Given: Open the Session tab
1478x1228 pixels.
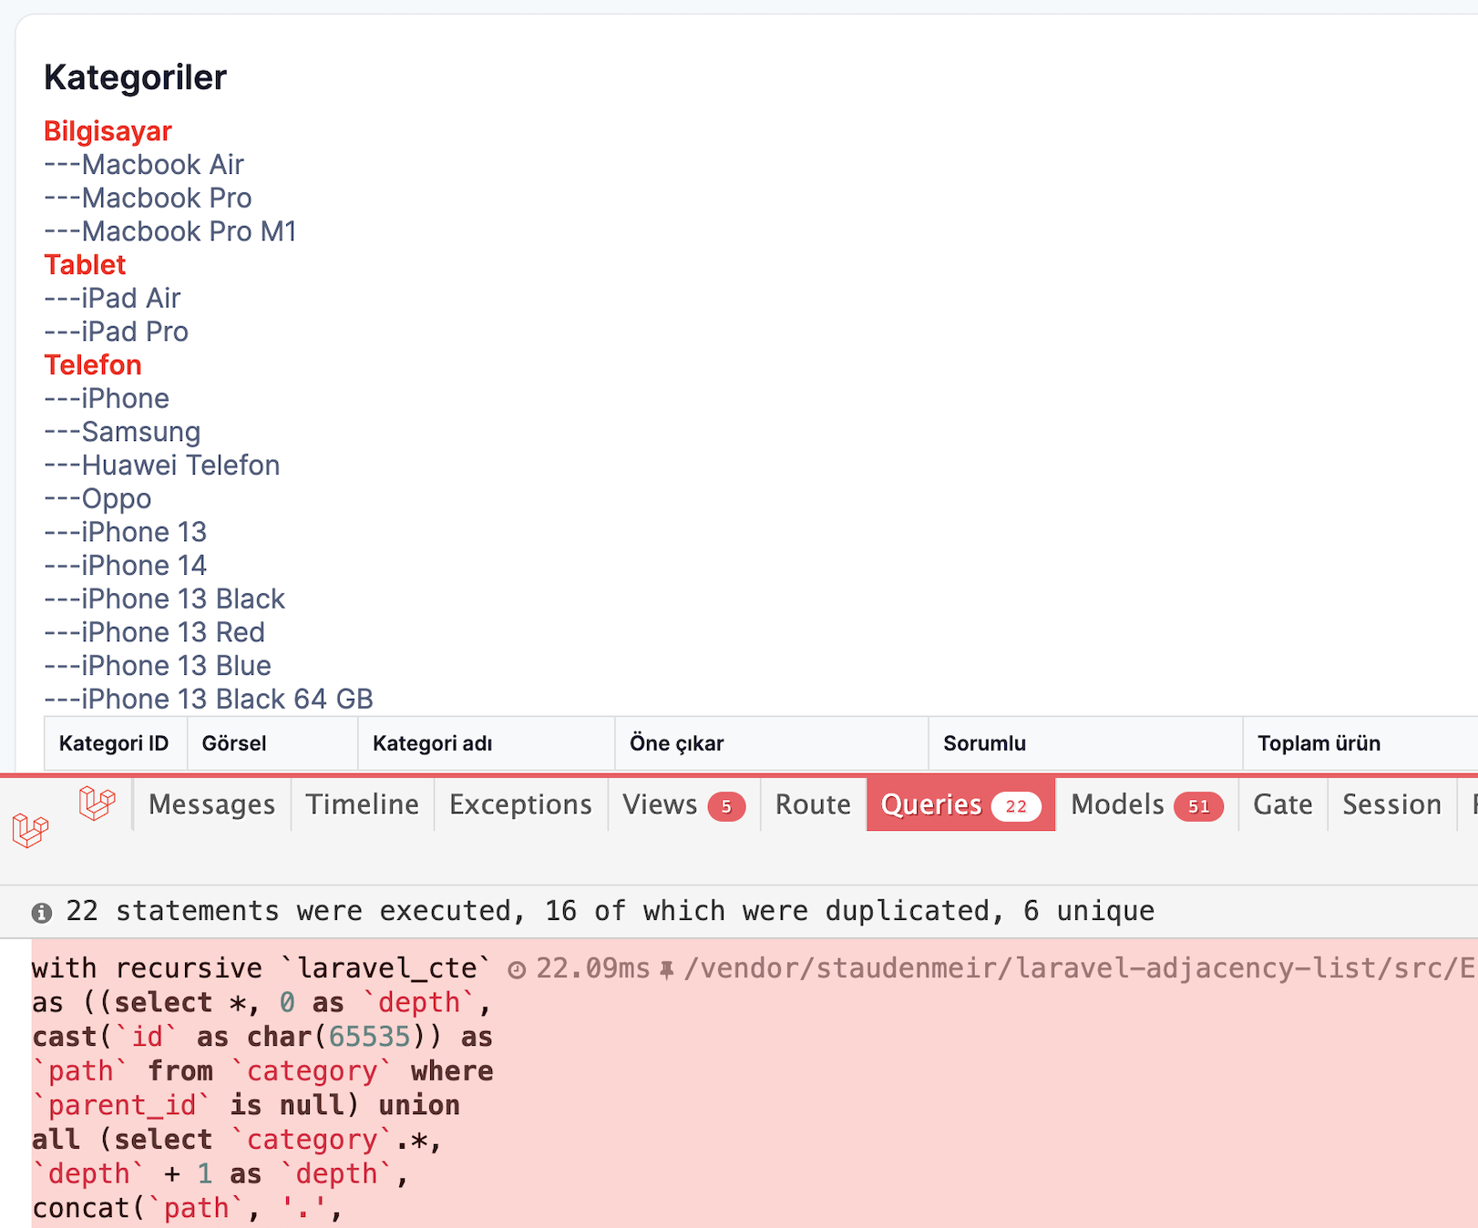Looking at the screenshot, I should point(1391,804).
